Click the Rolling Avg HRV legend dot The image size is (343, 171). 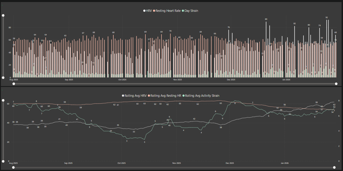123,96
